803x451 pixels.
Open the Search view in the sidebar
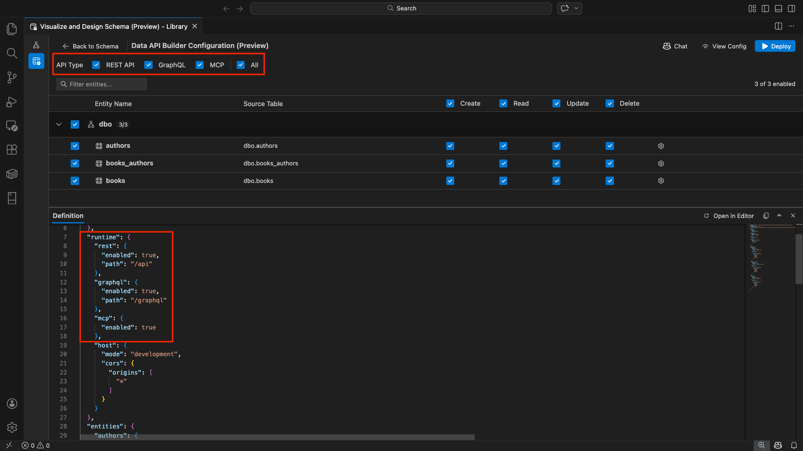coord(12,53)
